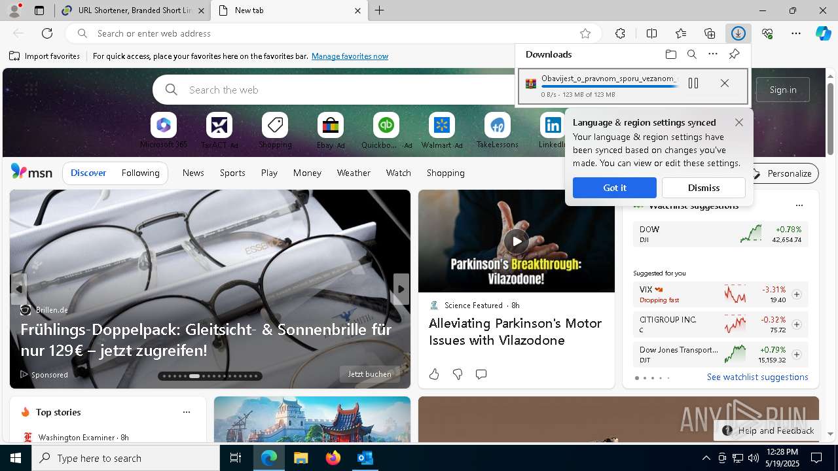Open Settings and more ellipsis
The width and height of the screenshot is (838, 471).
[796, 33]
